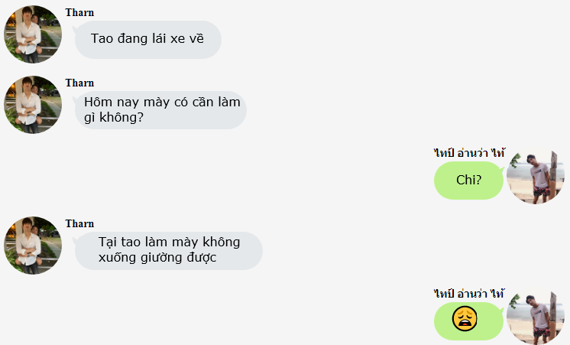
Task: Click Tharn name above first message
Action: [79, 13]
